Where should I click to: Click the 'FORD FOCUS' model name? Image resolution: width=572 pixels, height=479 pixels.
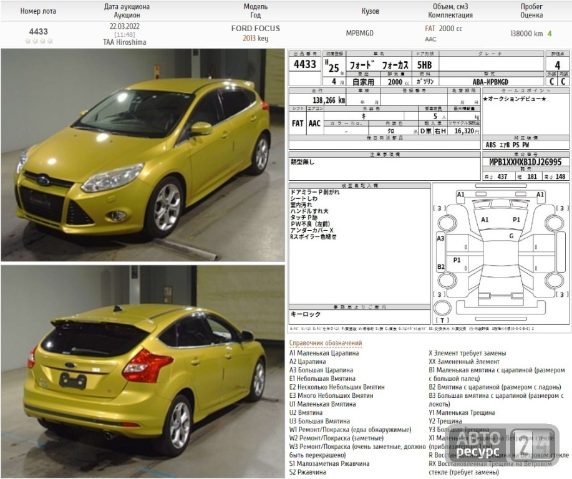(x=255, y=29)
